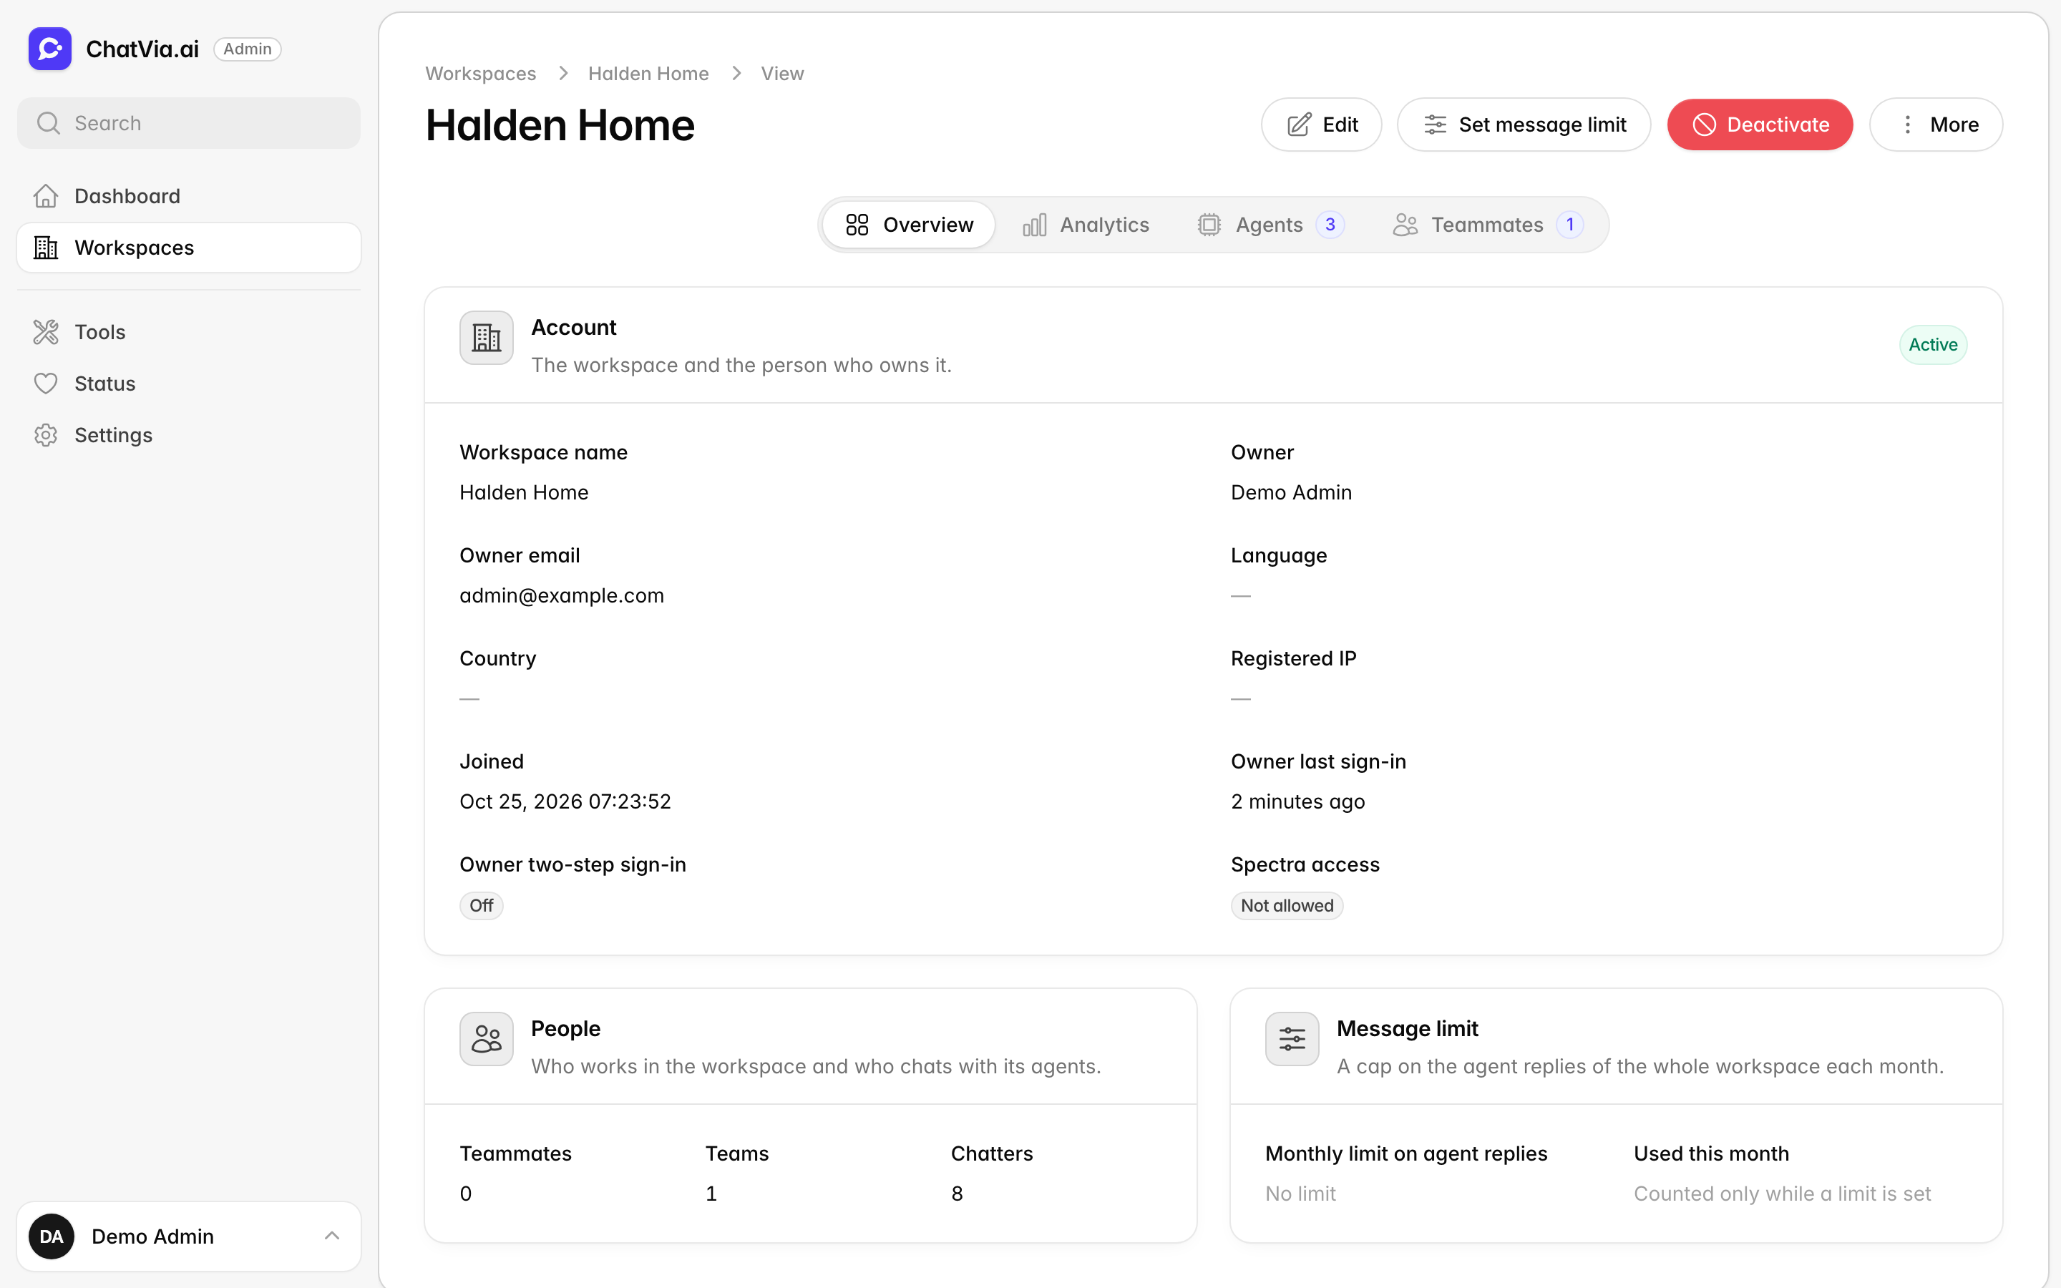Viewport: 2061px width, 1288px height.
Task: Click the Status heart icon
Action: point(46,384)
